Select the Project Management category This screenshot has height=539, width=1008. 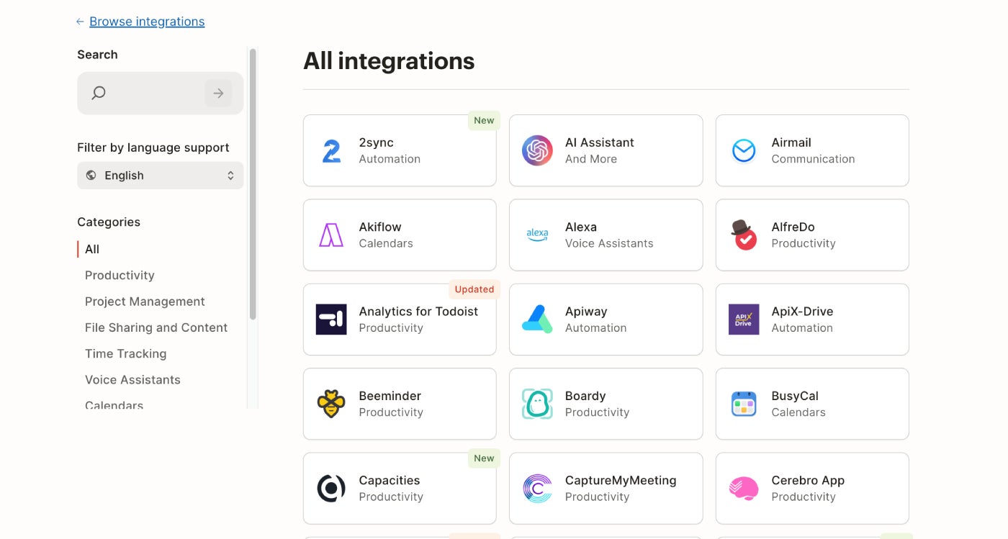pyautogui.click(x=145, y=302)
